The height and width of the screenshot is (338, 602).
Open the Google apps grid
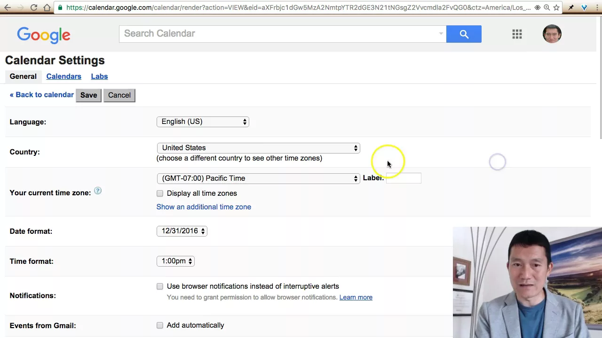click(517, 34)
